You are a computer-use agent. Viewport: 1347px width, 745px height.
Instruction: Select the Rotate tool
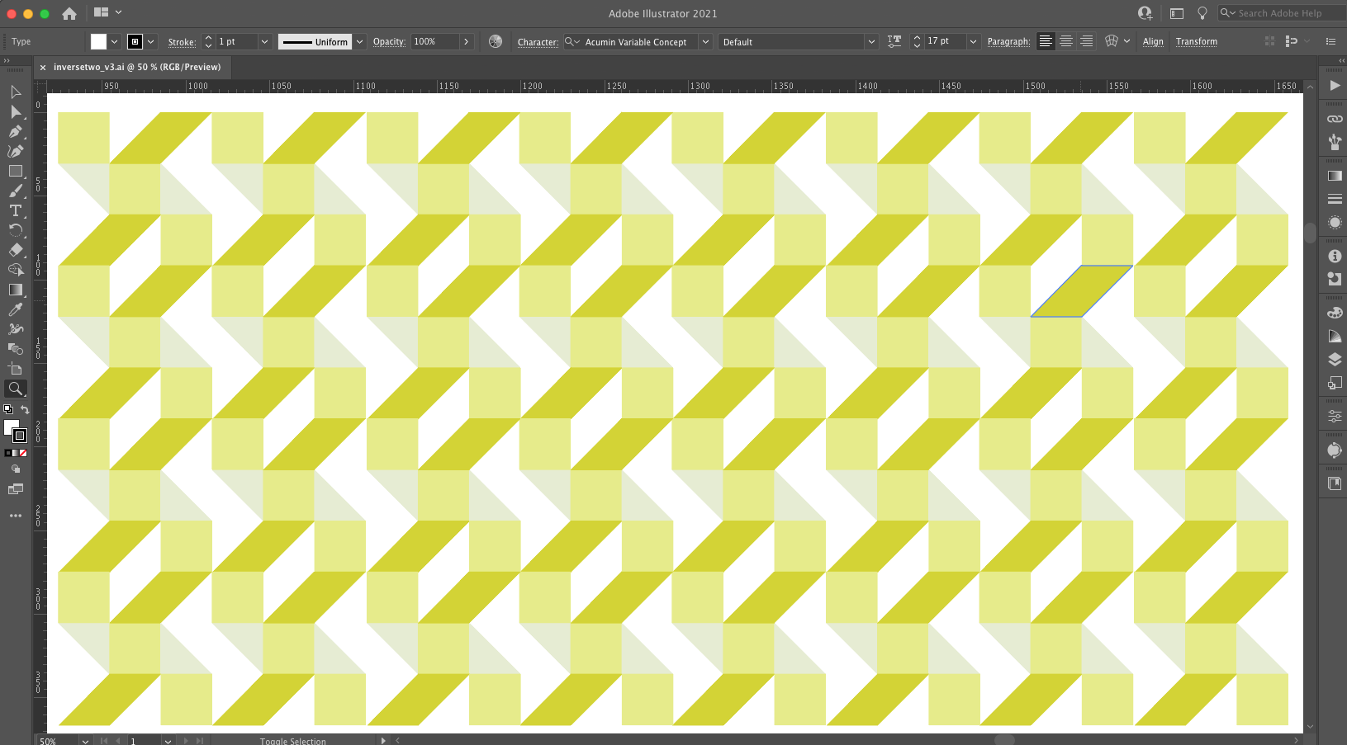(x=16, y=230)
